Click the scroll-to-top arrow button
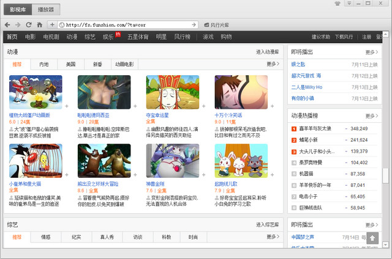The height and width of the screenshot is (259, 392). pyautogui.click(x=372, y=238)
